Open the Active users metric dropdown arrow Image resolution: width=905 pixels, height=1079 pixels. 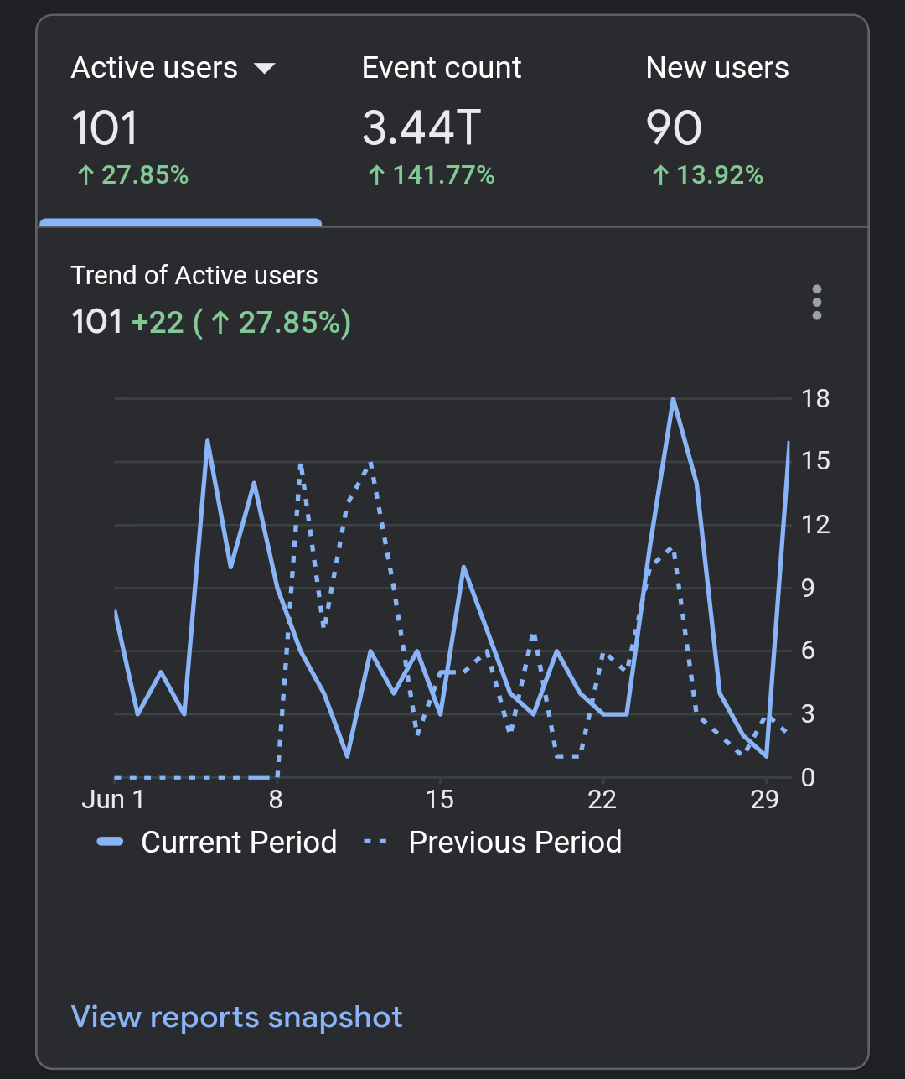click(265, 69)
